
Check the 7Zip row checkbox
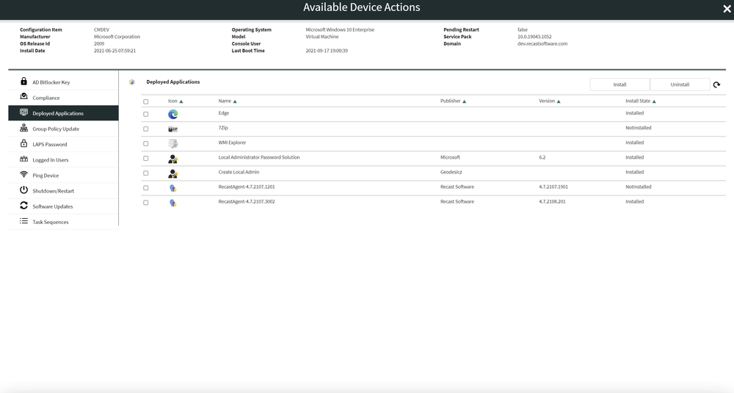coord(145,129)
